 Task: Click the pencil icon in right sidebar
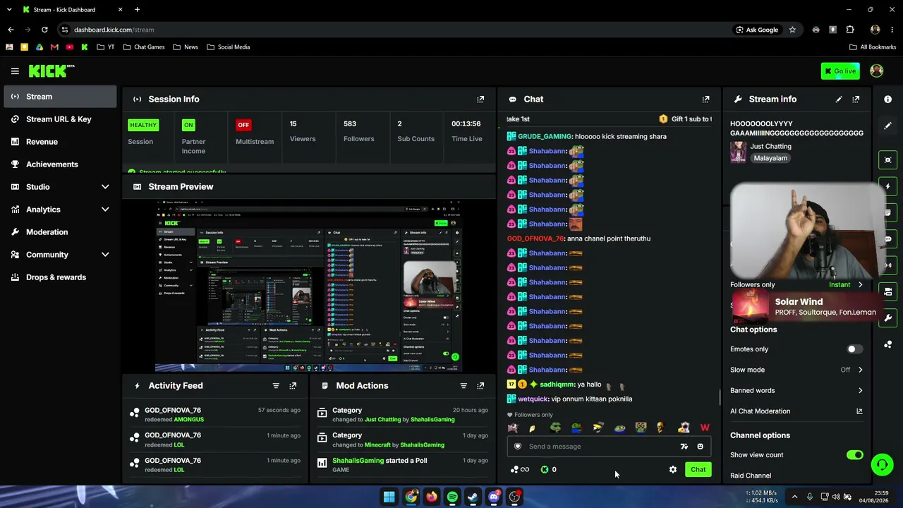888,126
